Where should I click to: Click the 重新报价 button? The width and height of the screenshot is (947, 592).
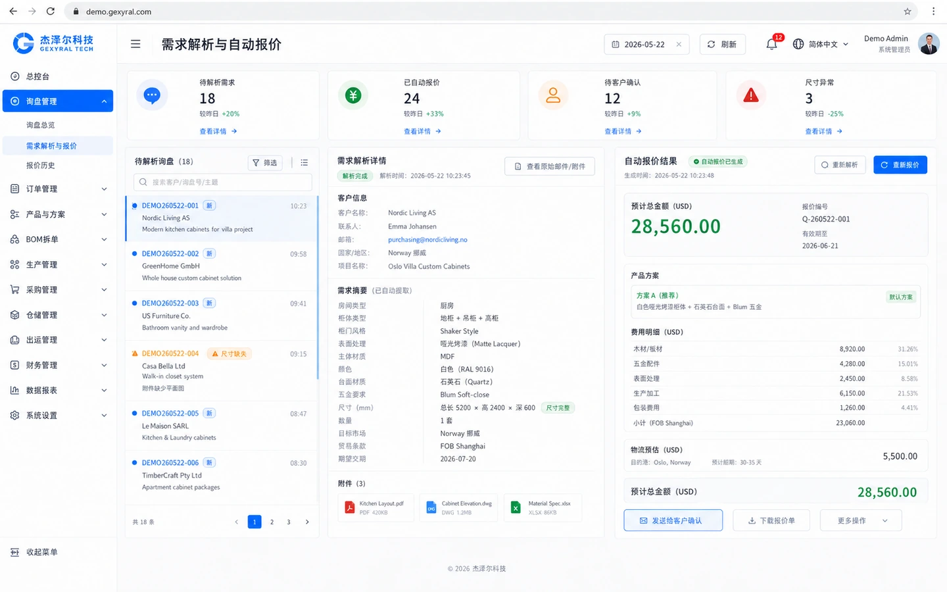(900, 165)
